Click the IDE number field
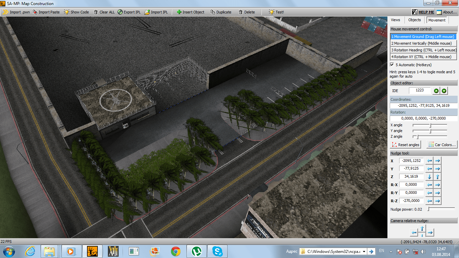The image size is (459, 258). pyautogui.click(x=420, y=90)
